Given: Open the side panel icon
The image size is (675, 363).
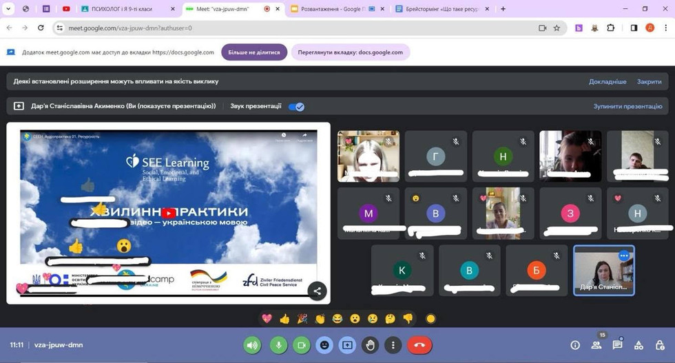Looking at the screenshot, I should (634, 28).
